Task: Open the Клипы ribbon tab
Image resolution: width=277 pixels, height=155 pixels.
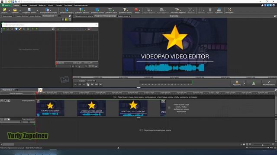Action: pyautogui.click(x=24, y=5)
